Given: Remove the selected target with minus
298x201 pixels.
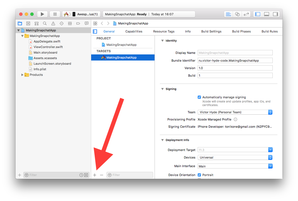Looking at the screenshot, I should point(102,175).
